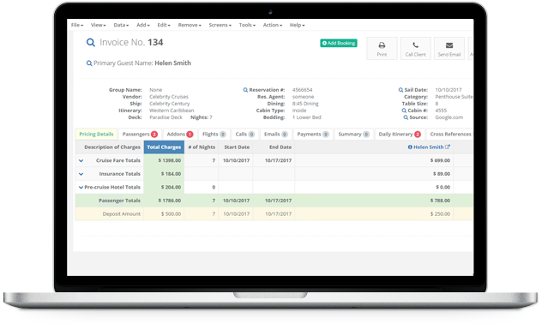Switch to the Pricing Details tab
Screen dimensions: 542x324
(96, 134)
